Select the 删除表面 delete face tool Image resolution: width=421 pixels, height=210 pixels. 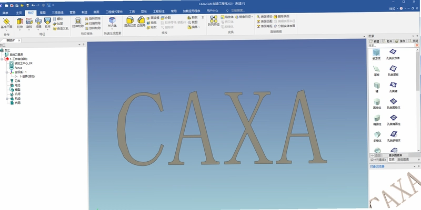(x=282, y=16)
